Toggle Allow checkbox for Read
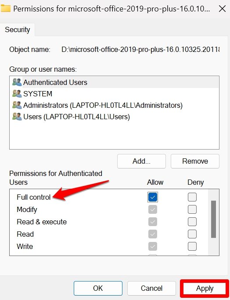 [x=153, y=234]
